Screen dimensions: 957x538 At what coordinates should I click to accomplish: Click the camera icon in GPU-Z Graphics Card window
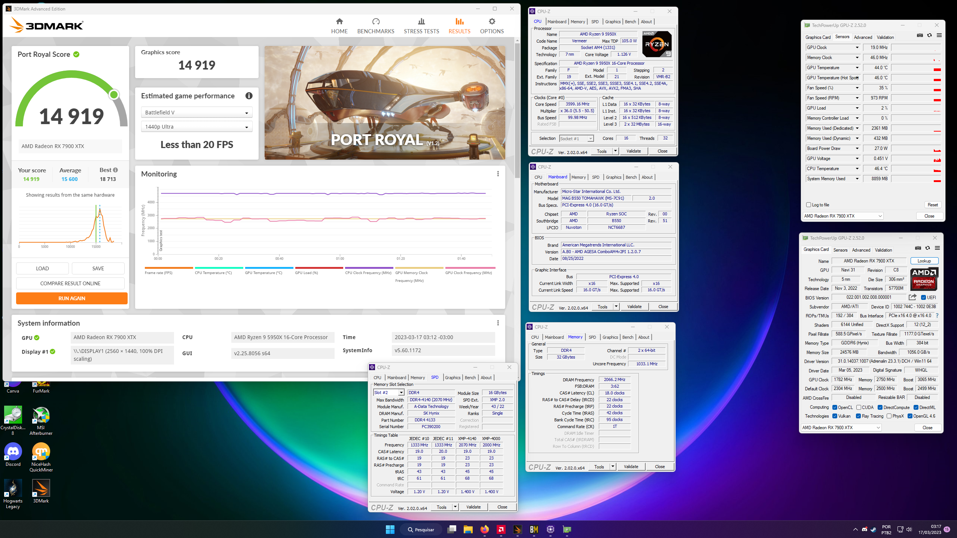coord(918,248)
